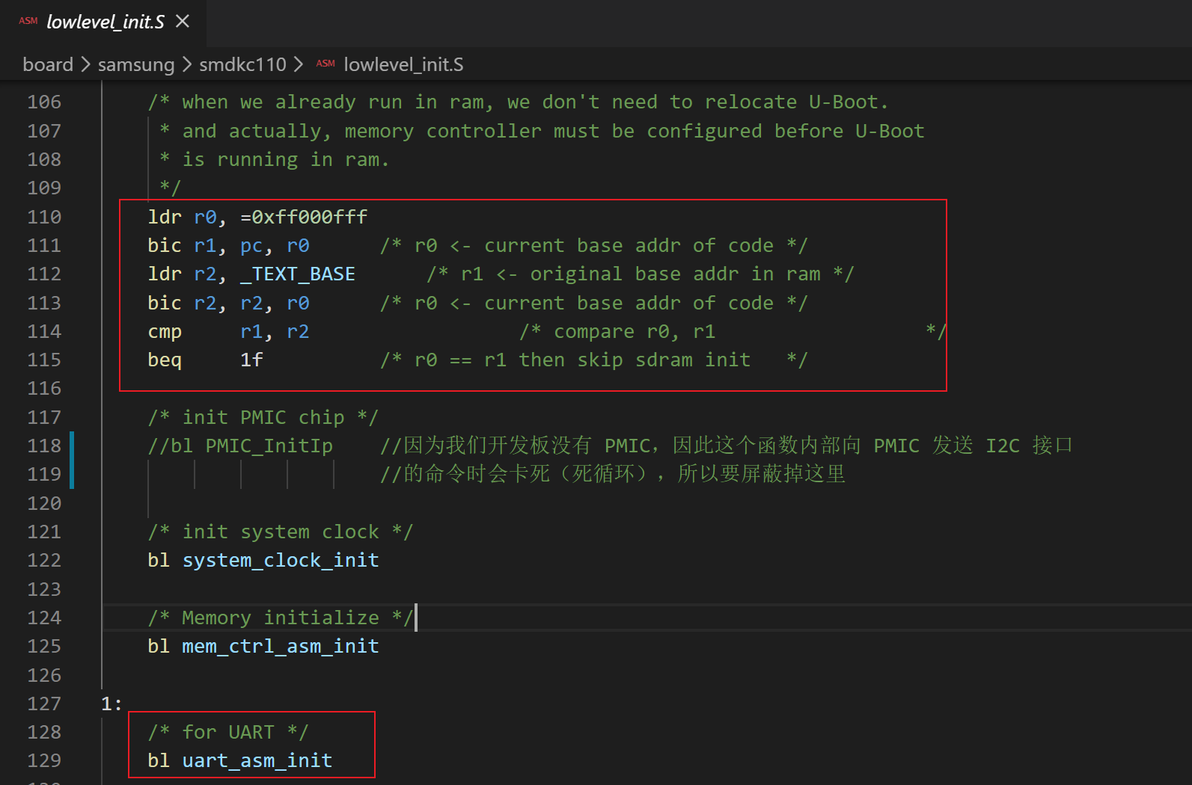The image size is (1192, 785).
Task: Click '_TEXT_BASE' symbol on line 112
Action: (298, 274)
